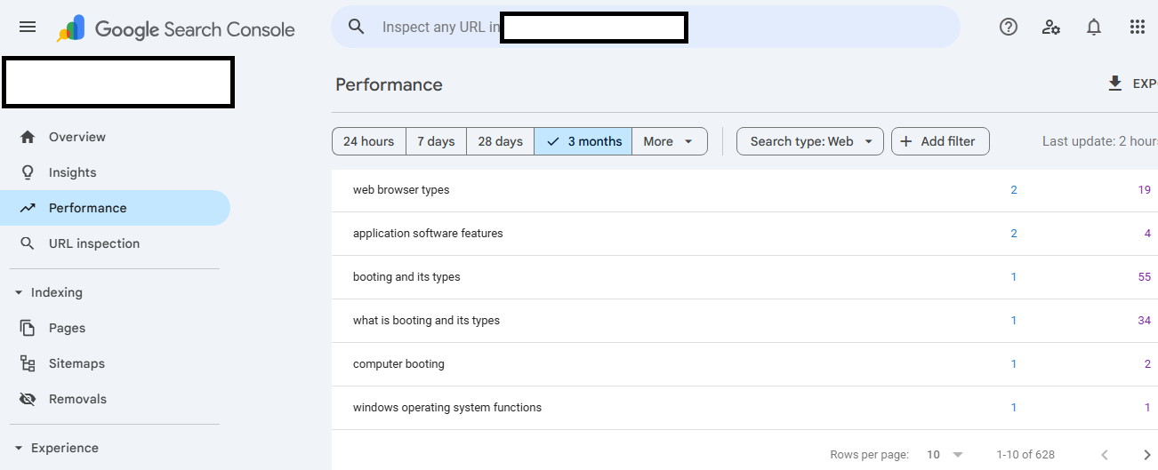This screenshot has width=1158, height=470.
Task: Click the Insights lightbulb icon
Action: [28, 172]
